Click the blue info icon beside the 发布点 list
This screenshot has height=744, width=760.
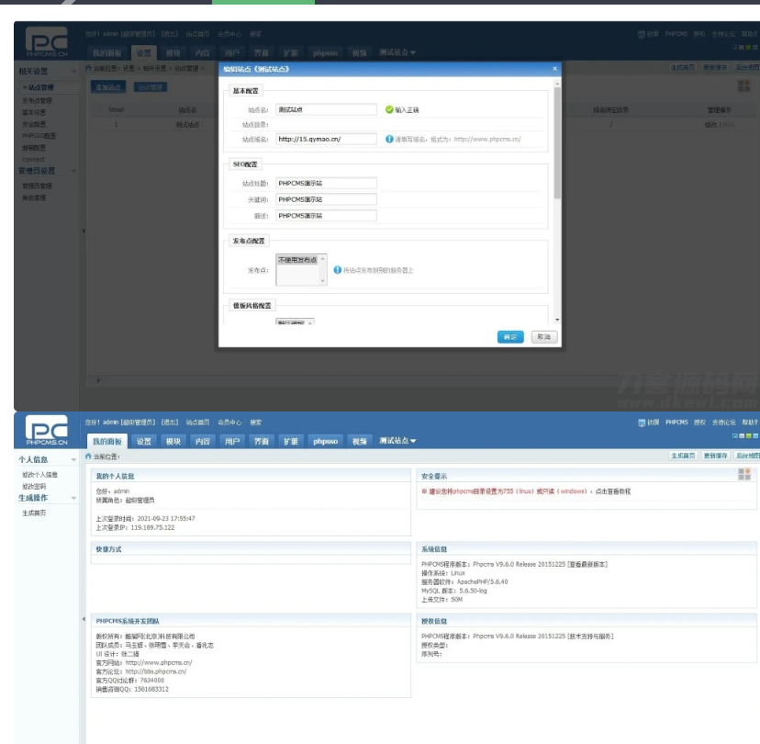337,271
